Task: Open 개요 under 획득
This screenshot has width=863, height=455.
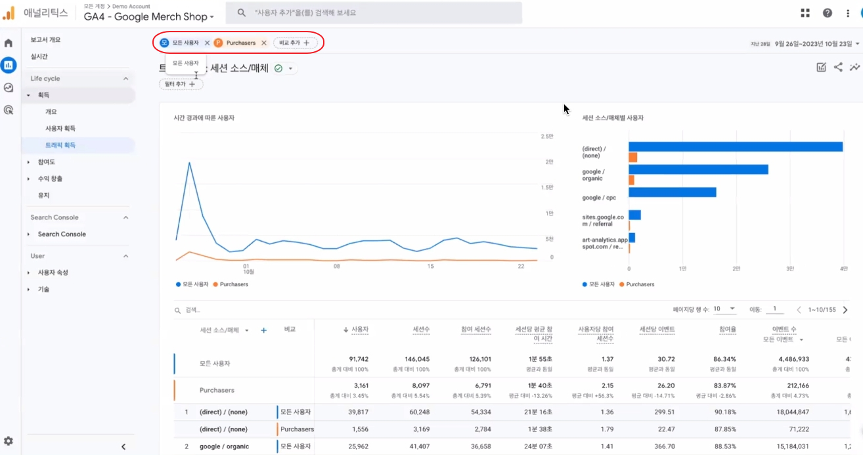Action: point(51,112)
